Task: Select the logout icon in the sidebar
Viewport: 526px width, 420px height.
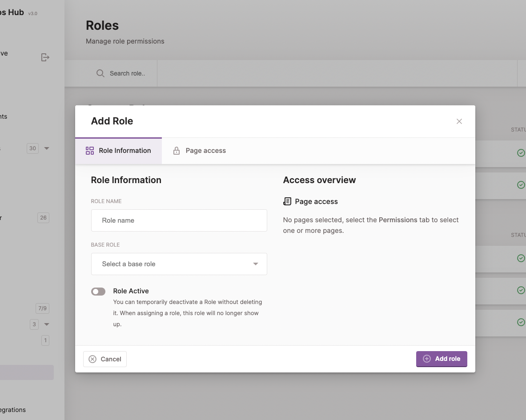Action: point(45,57)
